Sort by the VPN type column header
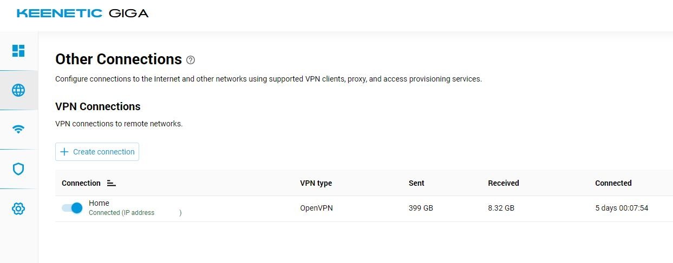 tap(316, 183)
